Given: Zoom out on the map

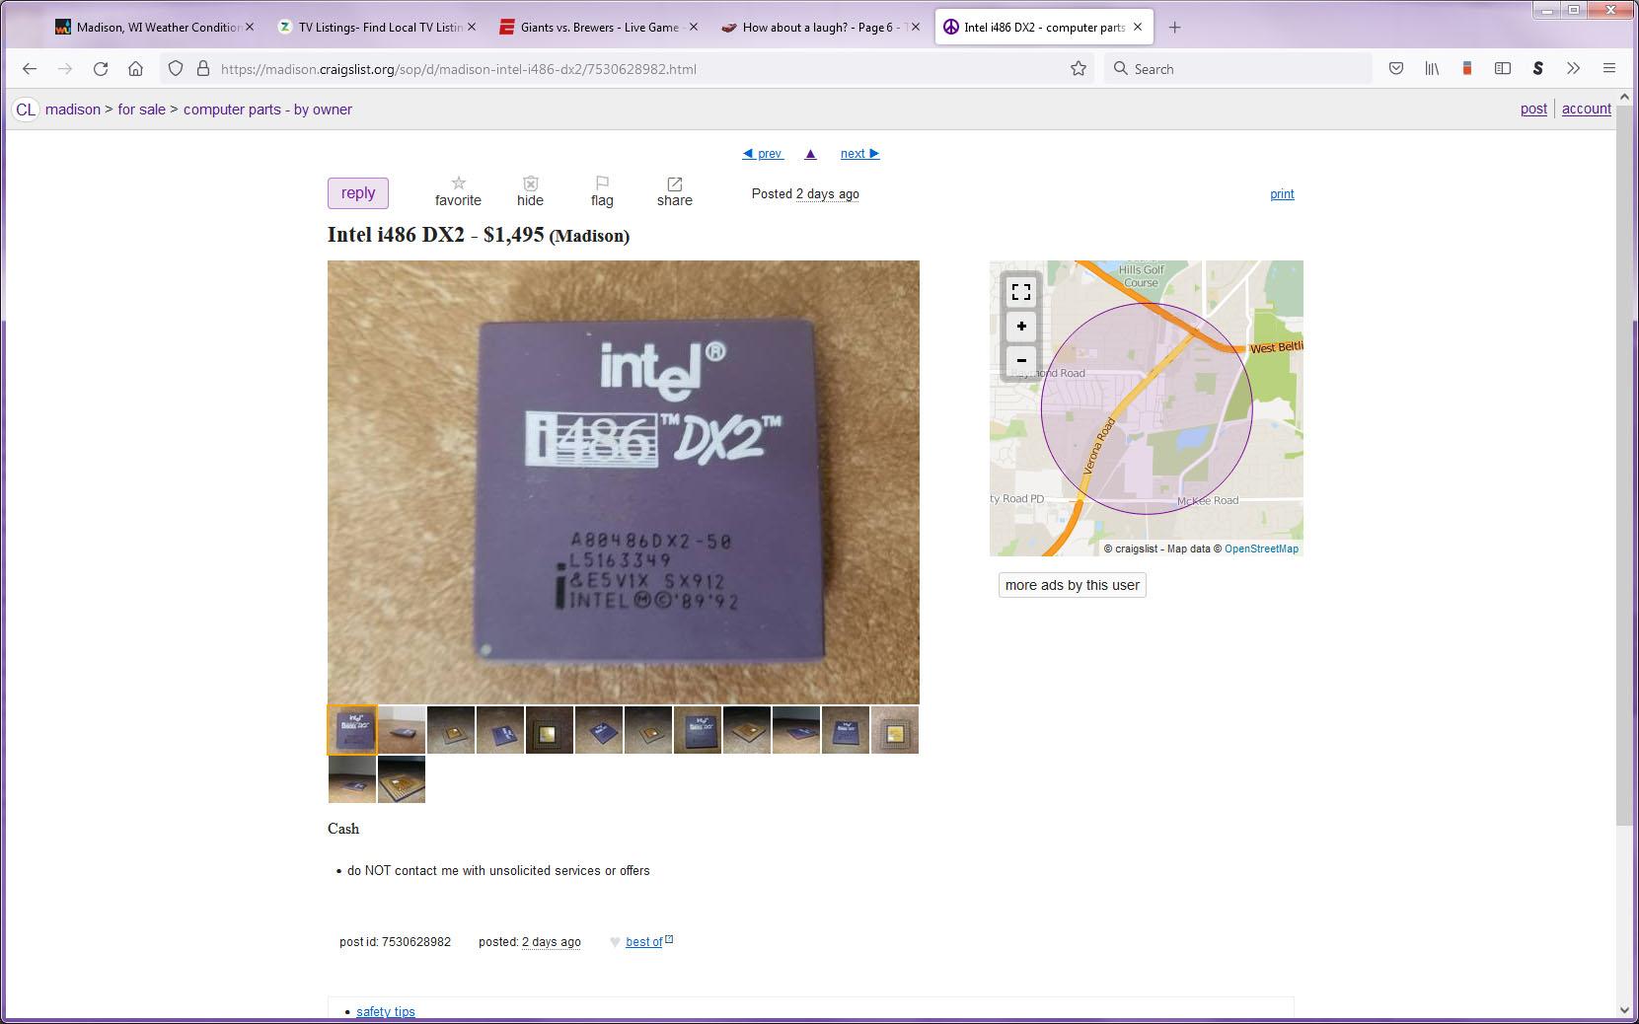Looking at the screenshot, I should pos(1021,360).
